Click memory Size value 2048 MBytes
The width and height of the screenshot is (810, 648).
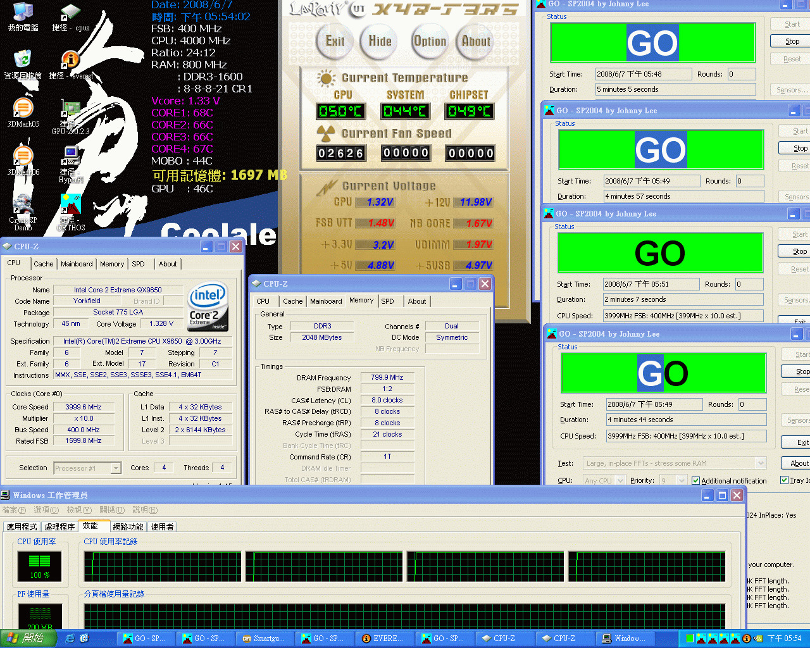(322, 337)
